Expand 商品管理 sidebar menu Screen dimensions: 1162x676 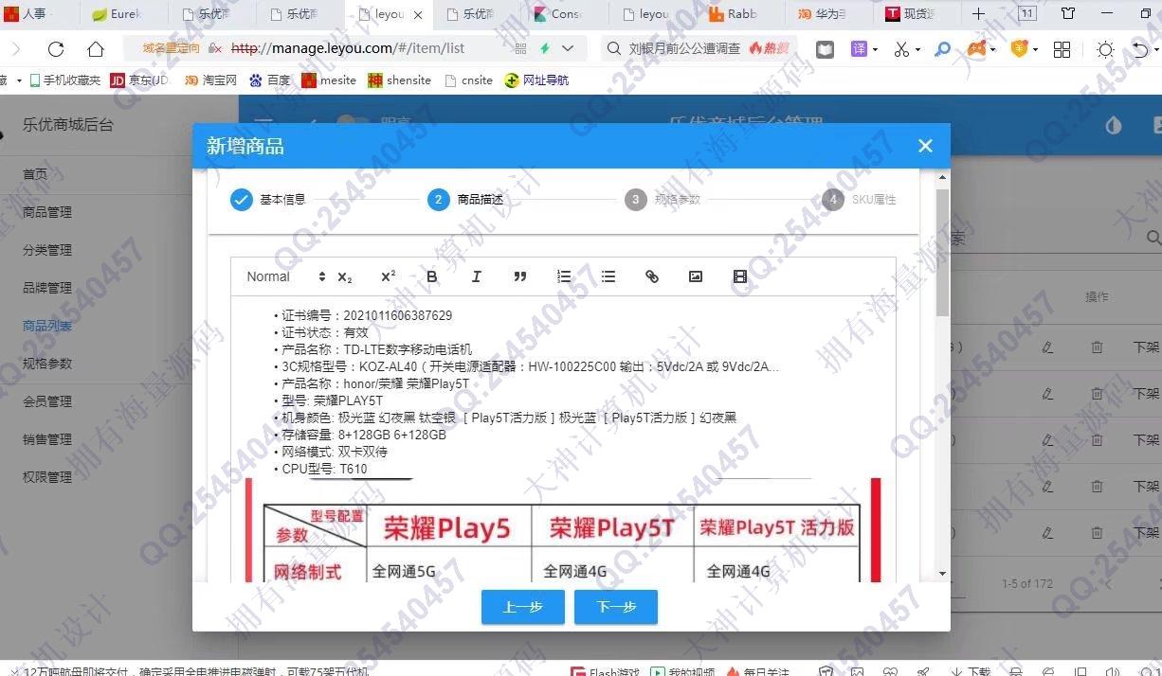(47, 212)
